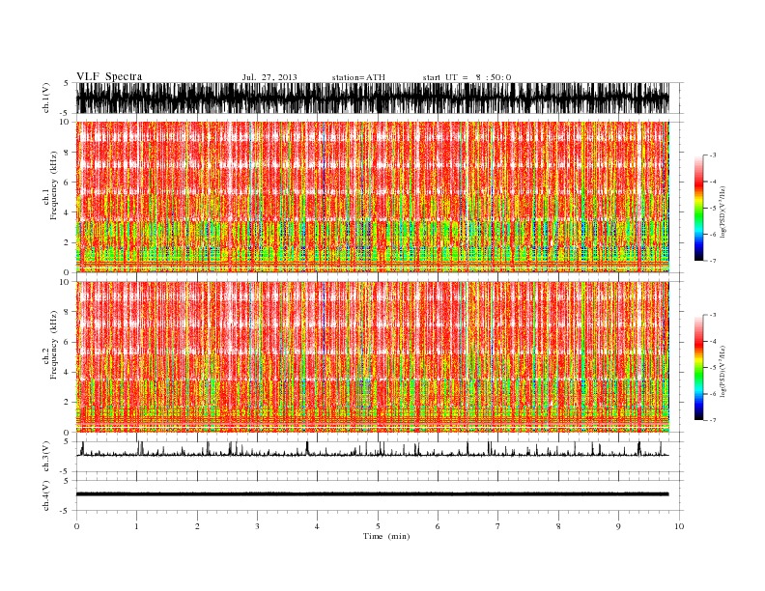
Task: Click the 'Jul. 27, 2013' date label
Action: point(269,77)
